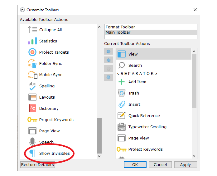Click the Available Actions scrollbar up arrow
The height and width of the screenshot is (176, 217).
coord(99,27)
